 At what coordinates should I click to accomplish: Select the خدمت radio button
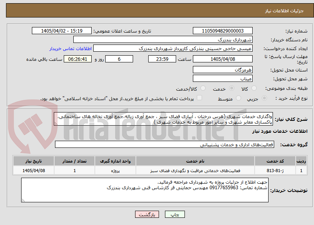(x=232, y=88)
